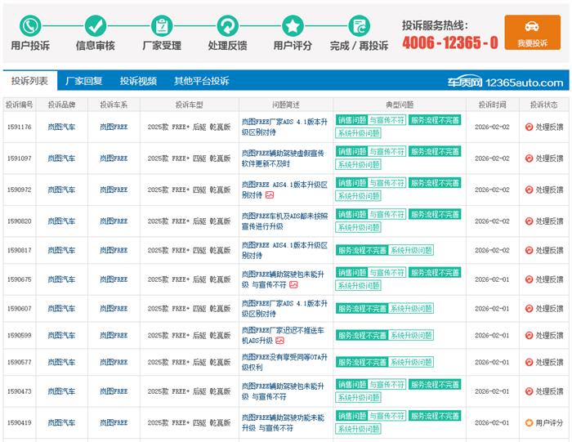Click 销售问题 tag in complaint 1591176 row

pos(351,120)
